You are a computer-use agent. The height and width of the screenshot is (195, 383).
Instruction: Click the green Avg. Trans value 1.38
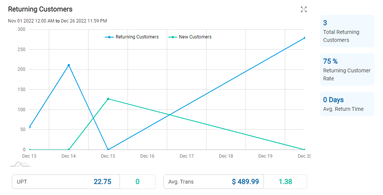pos(285,182)
